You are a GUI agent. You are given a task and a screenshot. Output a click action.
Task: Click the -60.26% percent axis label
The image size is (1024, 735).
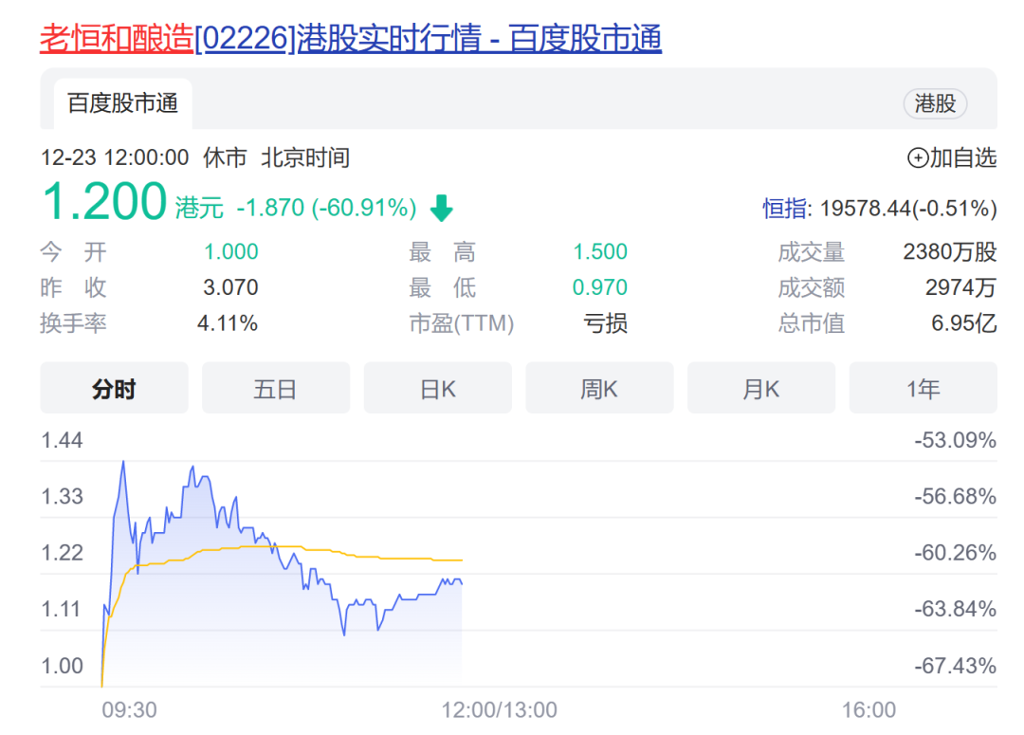956,553
